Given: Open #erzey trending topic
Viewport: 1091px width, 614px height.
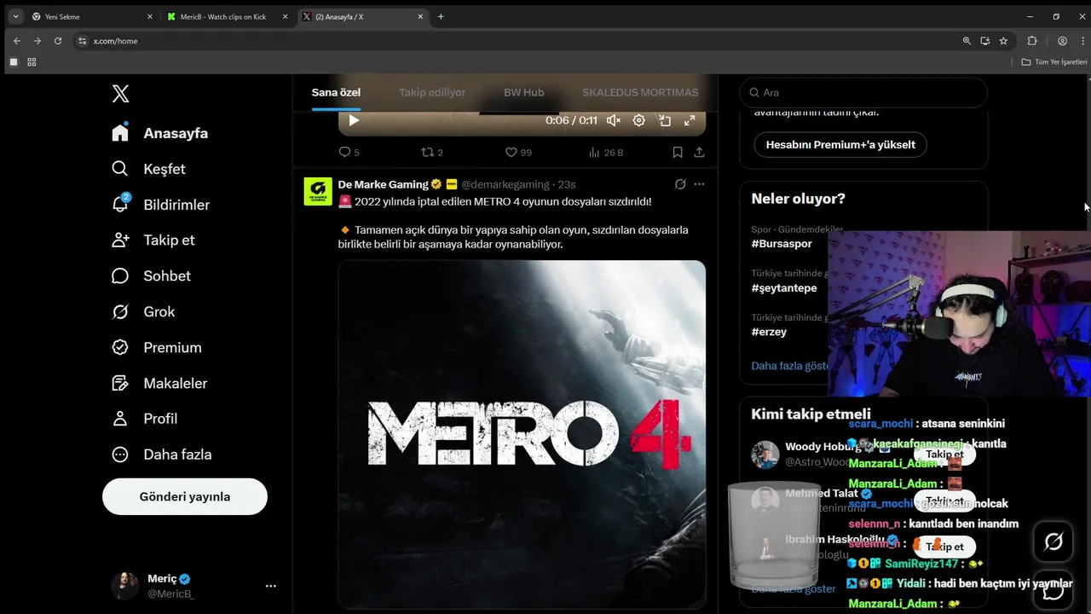Looking at the screenshot, I should (x=769, y=332).
